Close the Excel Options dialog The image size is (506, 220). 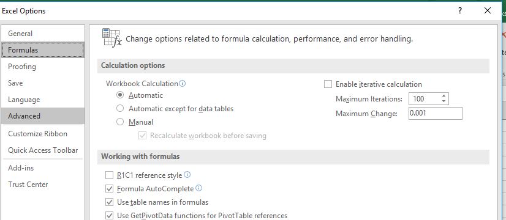(x=488, y=10)
